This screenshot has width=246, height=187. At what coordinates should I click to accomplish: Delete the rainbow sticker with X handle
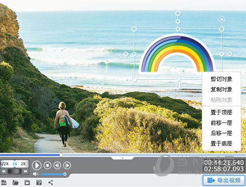click(x=221, y=20)
